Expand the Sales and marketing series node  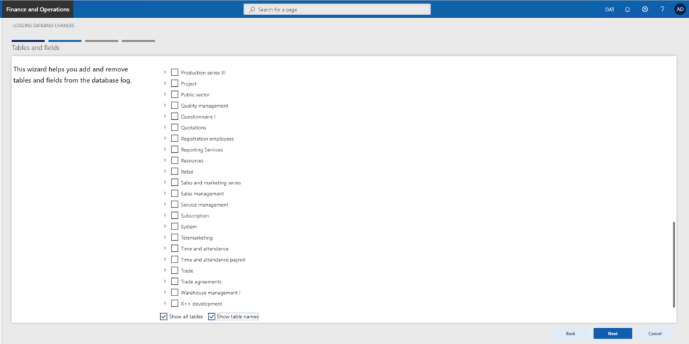pyautogui.click(x=166, y=182)
